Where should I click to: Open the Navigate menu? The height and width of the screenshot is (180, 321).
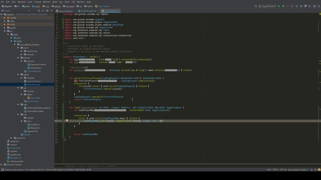[x=22, y=2]
